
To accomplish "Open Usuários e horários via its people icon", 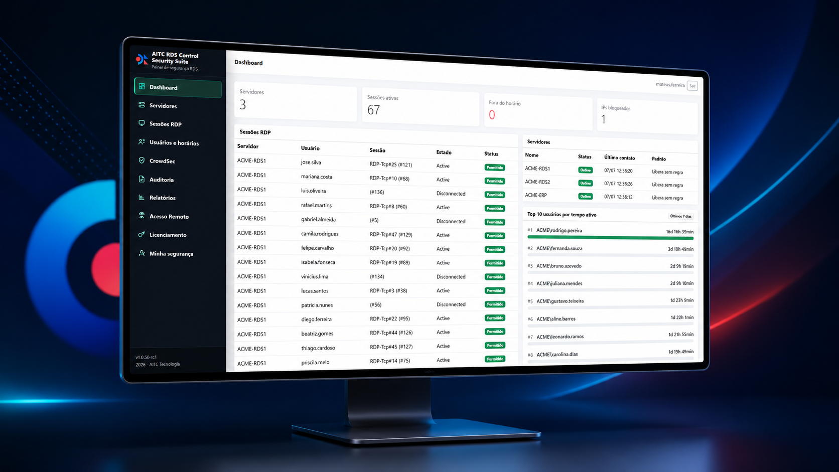I will tap(142, 142).
